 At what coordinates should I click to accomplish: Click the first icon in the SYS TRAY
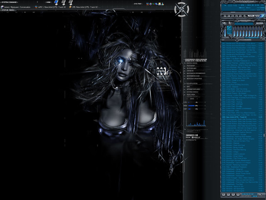tap(147, 4)
